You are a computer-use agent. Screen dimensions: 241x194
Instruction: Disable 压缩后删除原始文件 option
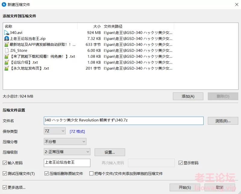(x=46, y=174)
